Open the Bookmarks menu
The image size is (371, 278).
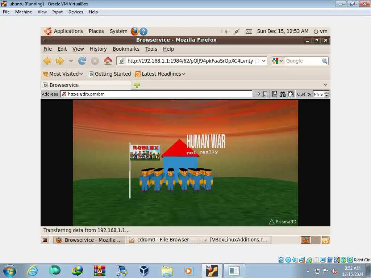click(126, 49)
